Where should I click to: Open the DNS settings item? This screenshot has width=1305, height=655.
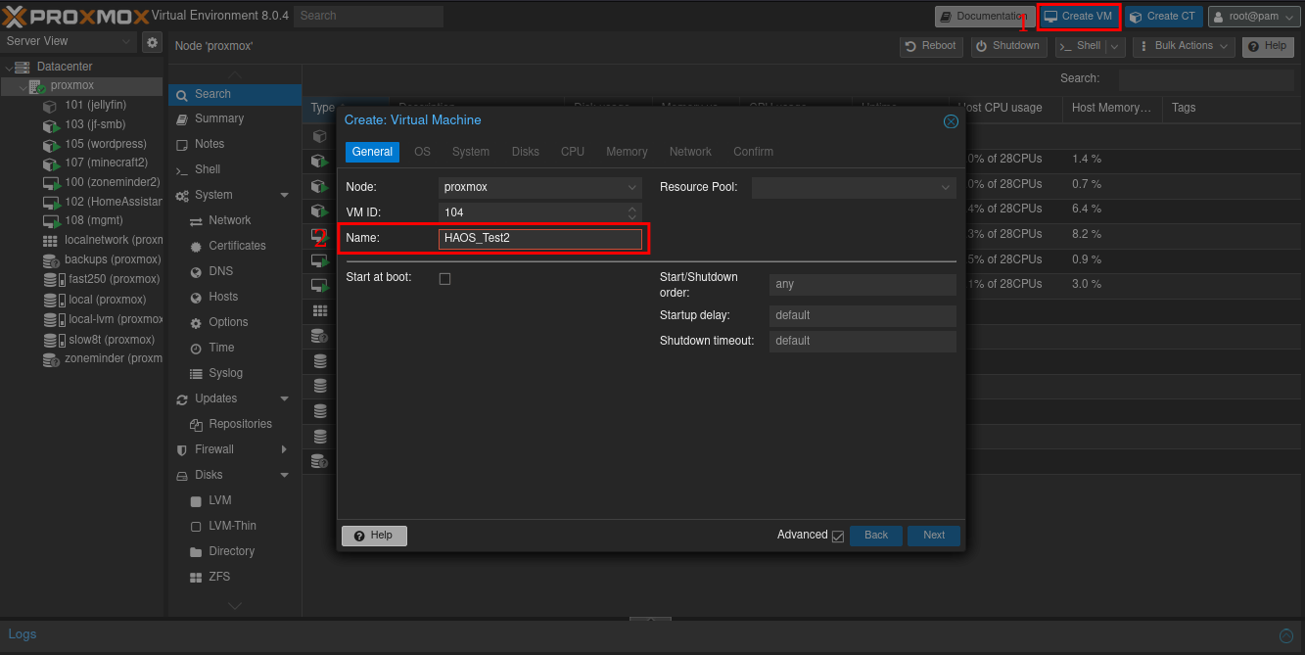[234, 271]
